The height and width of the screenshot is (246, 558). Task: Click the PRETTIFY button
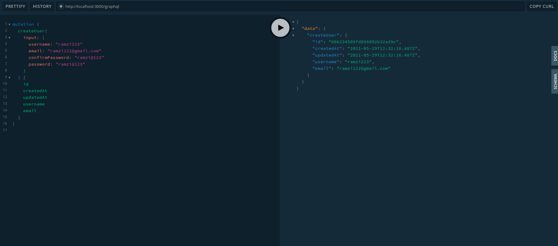pos(15,6)
